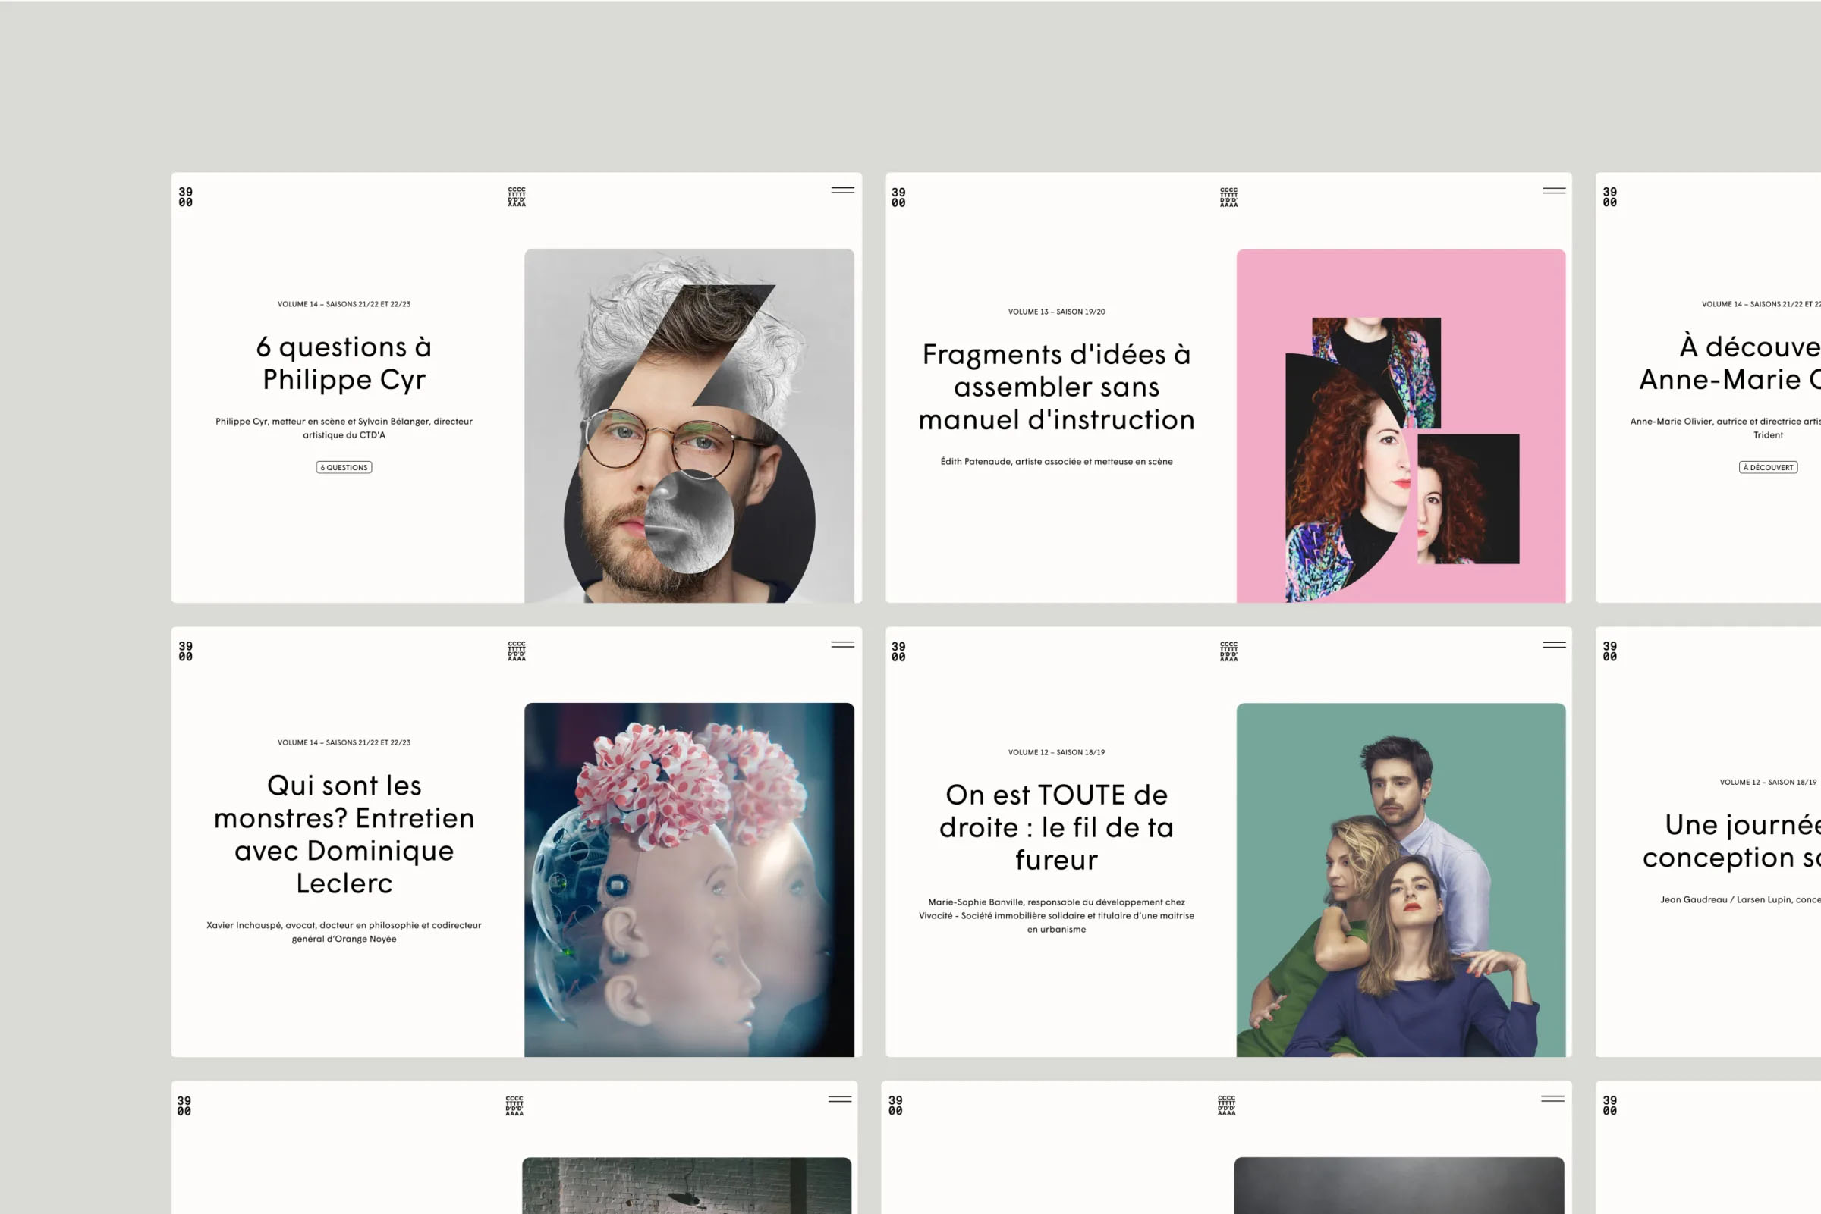Open hamburger menu on On est TOUTE de droite card
Viewport: 1821px width, 1214px height.
[1554, 645]
